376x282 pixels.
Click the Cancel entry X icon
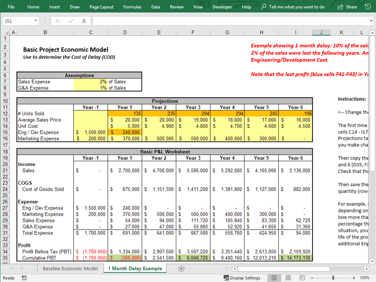point(57,21)
